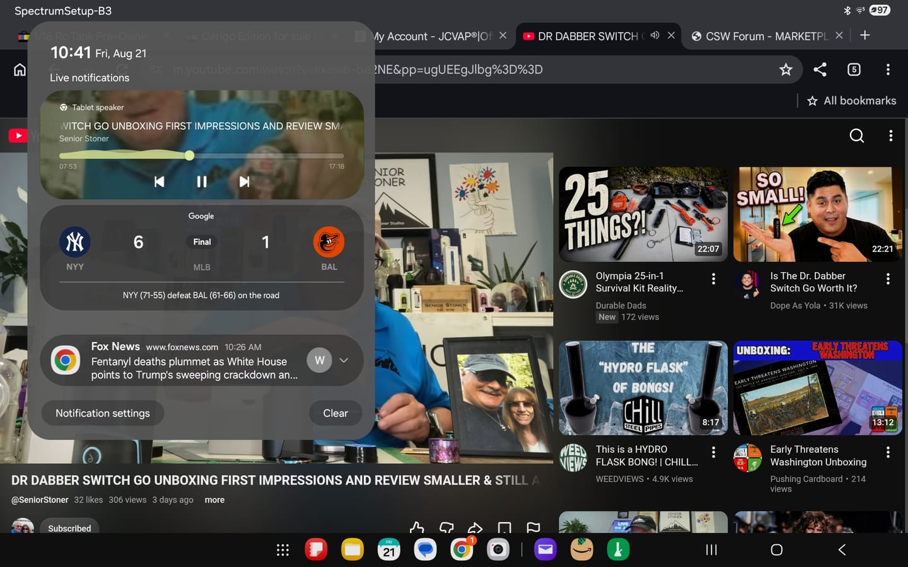Go back with the navigation bar arrow
The height and width of the screenshot is (567, 908).
(x=842, y=550)
